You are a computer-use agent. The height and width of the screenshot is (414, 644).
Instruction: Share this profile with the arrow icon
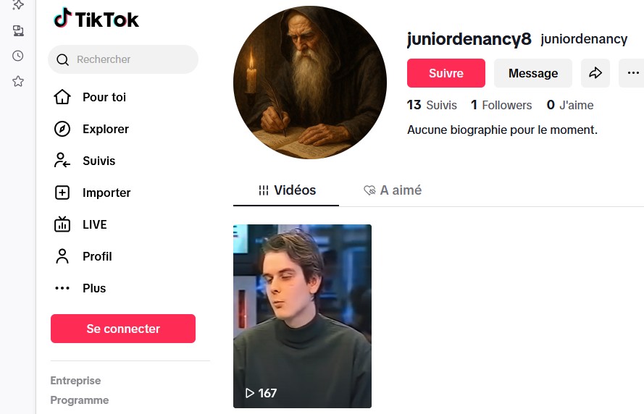[595, 73]
